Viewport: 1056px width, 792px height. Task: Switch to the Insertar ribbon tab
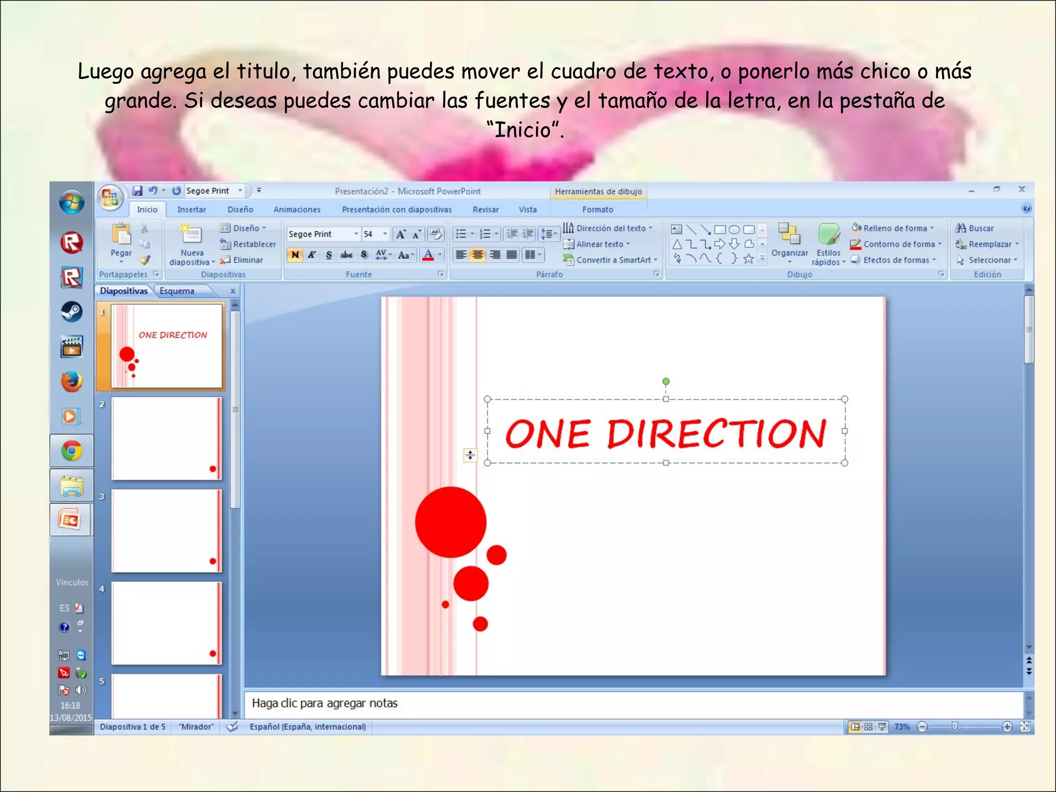click(x=191, y=209)
